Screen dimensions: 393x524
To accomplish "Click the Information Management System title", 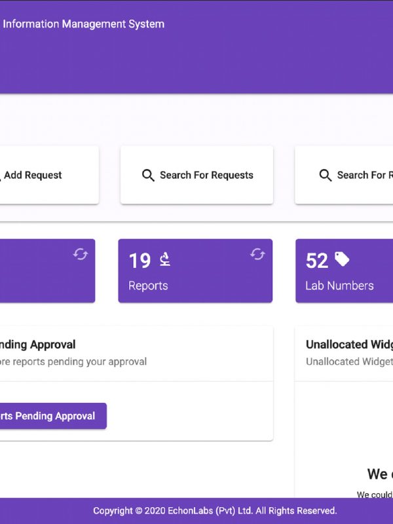I will click(x=83, y=24).
